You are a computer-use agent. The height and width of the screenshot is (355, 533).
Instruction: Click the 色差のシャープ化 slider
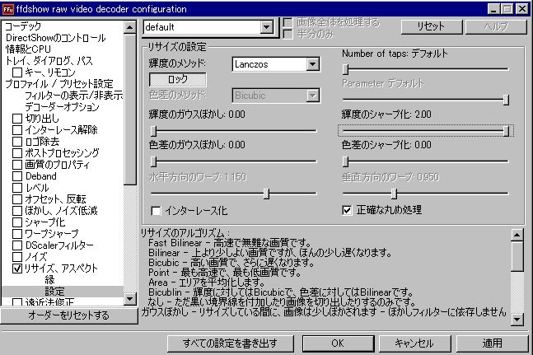point(426,161)
